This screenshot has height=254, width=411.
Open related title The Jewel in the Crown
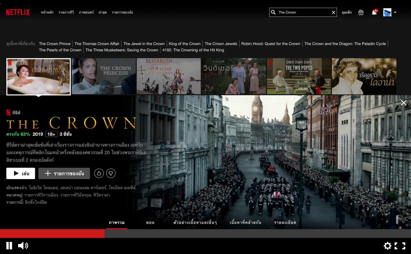tap(144, 44)
